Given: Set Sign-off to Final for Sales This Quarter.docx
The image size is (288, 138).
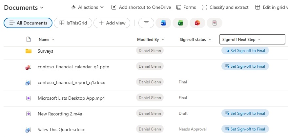Looking at the screenshot, I should [x=245, y=129].
